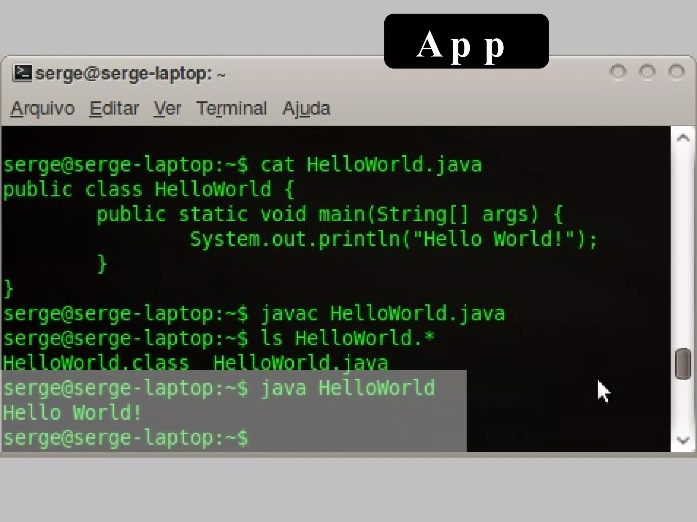Click the middle round window button
The image size is (697, 522).
tap(647, 72)
